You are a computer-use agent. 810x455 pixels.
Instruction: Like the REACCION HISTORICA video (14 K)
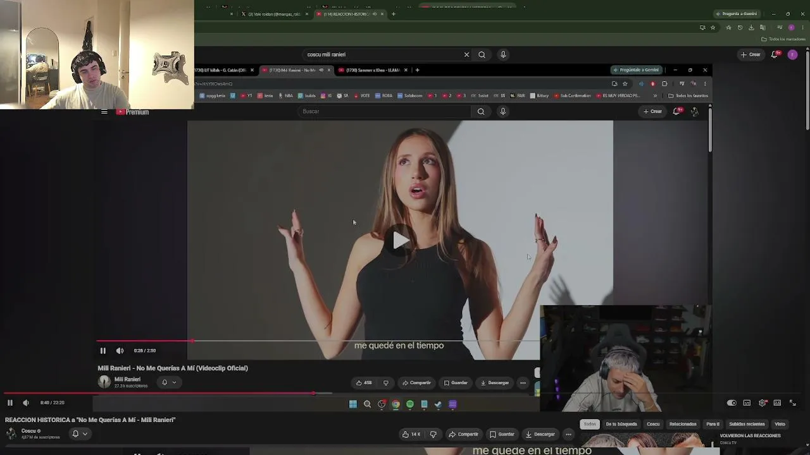click(411, 434)
